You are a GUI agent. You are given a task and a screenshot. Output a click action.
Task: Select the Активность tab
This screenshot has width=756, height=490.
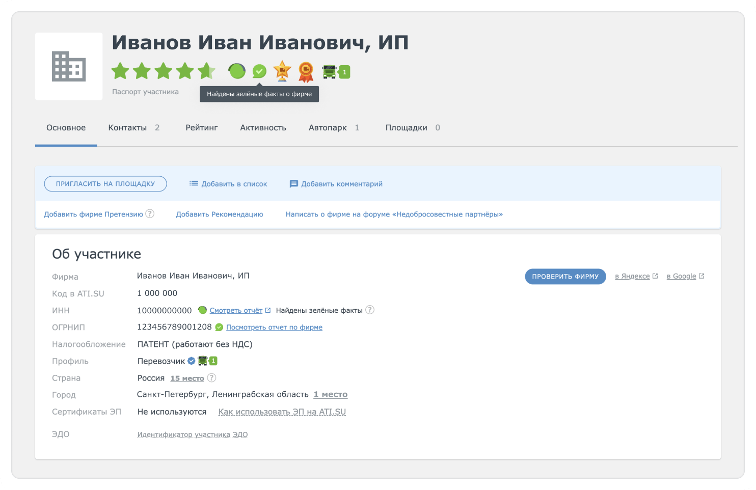(x=263, y=128)
